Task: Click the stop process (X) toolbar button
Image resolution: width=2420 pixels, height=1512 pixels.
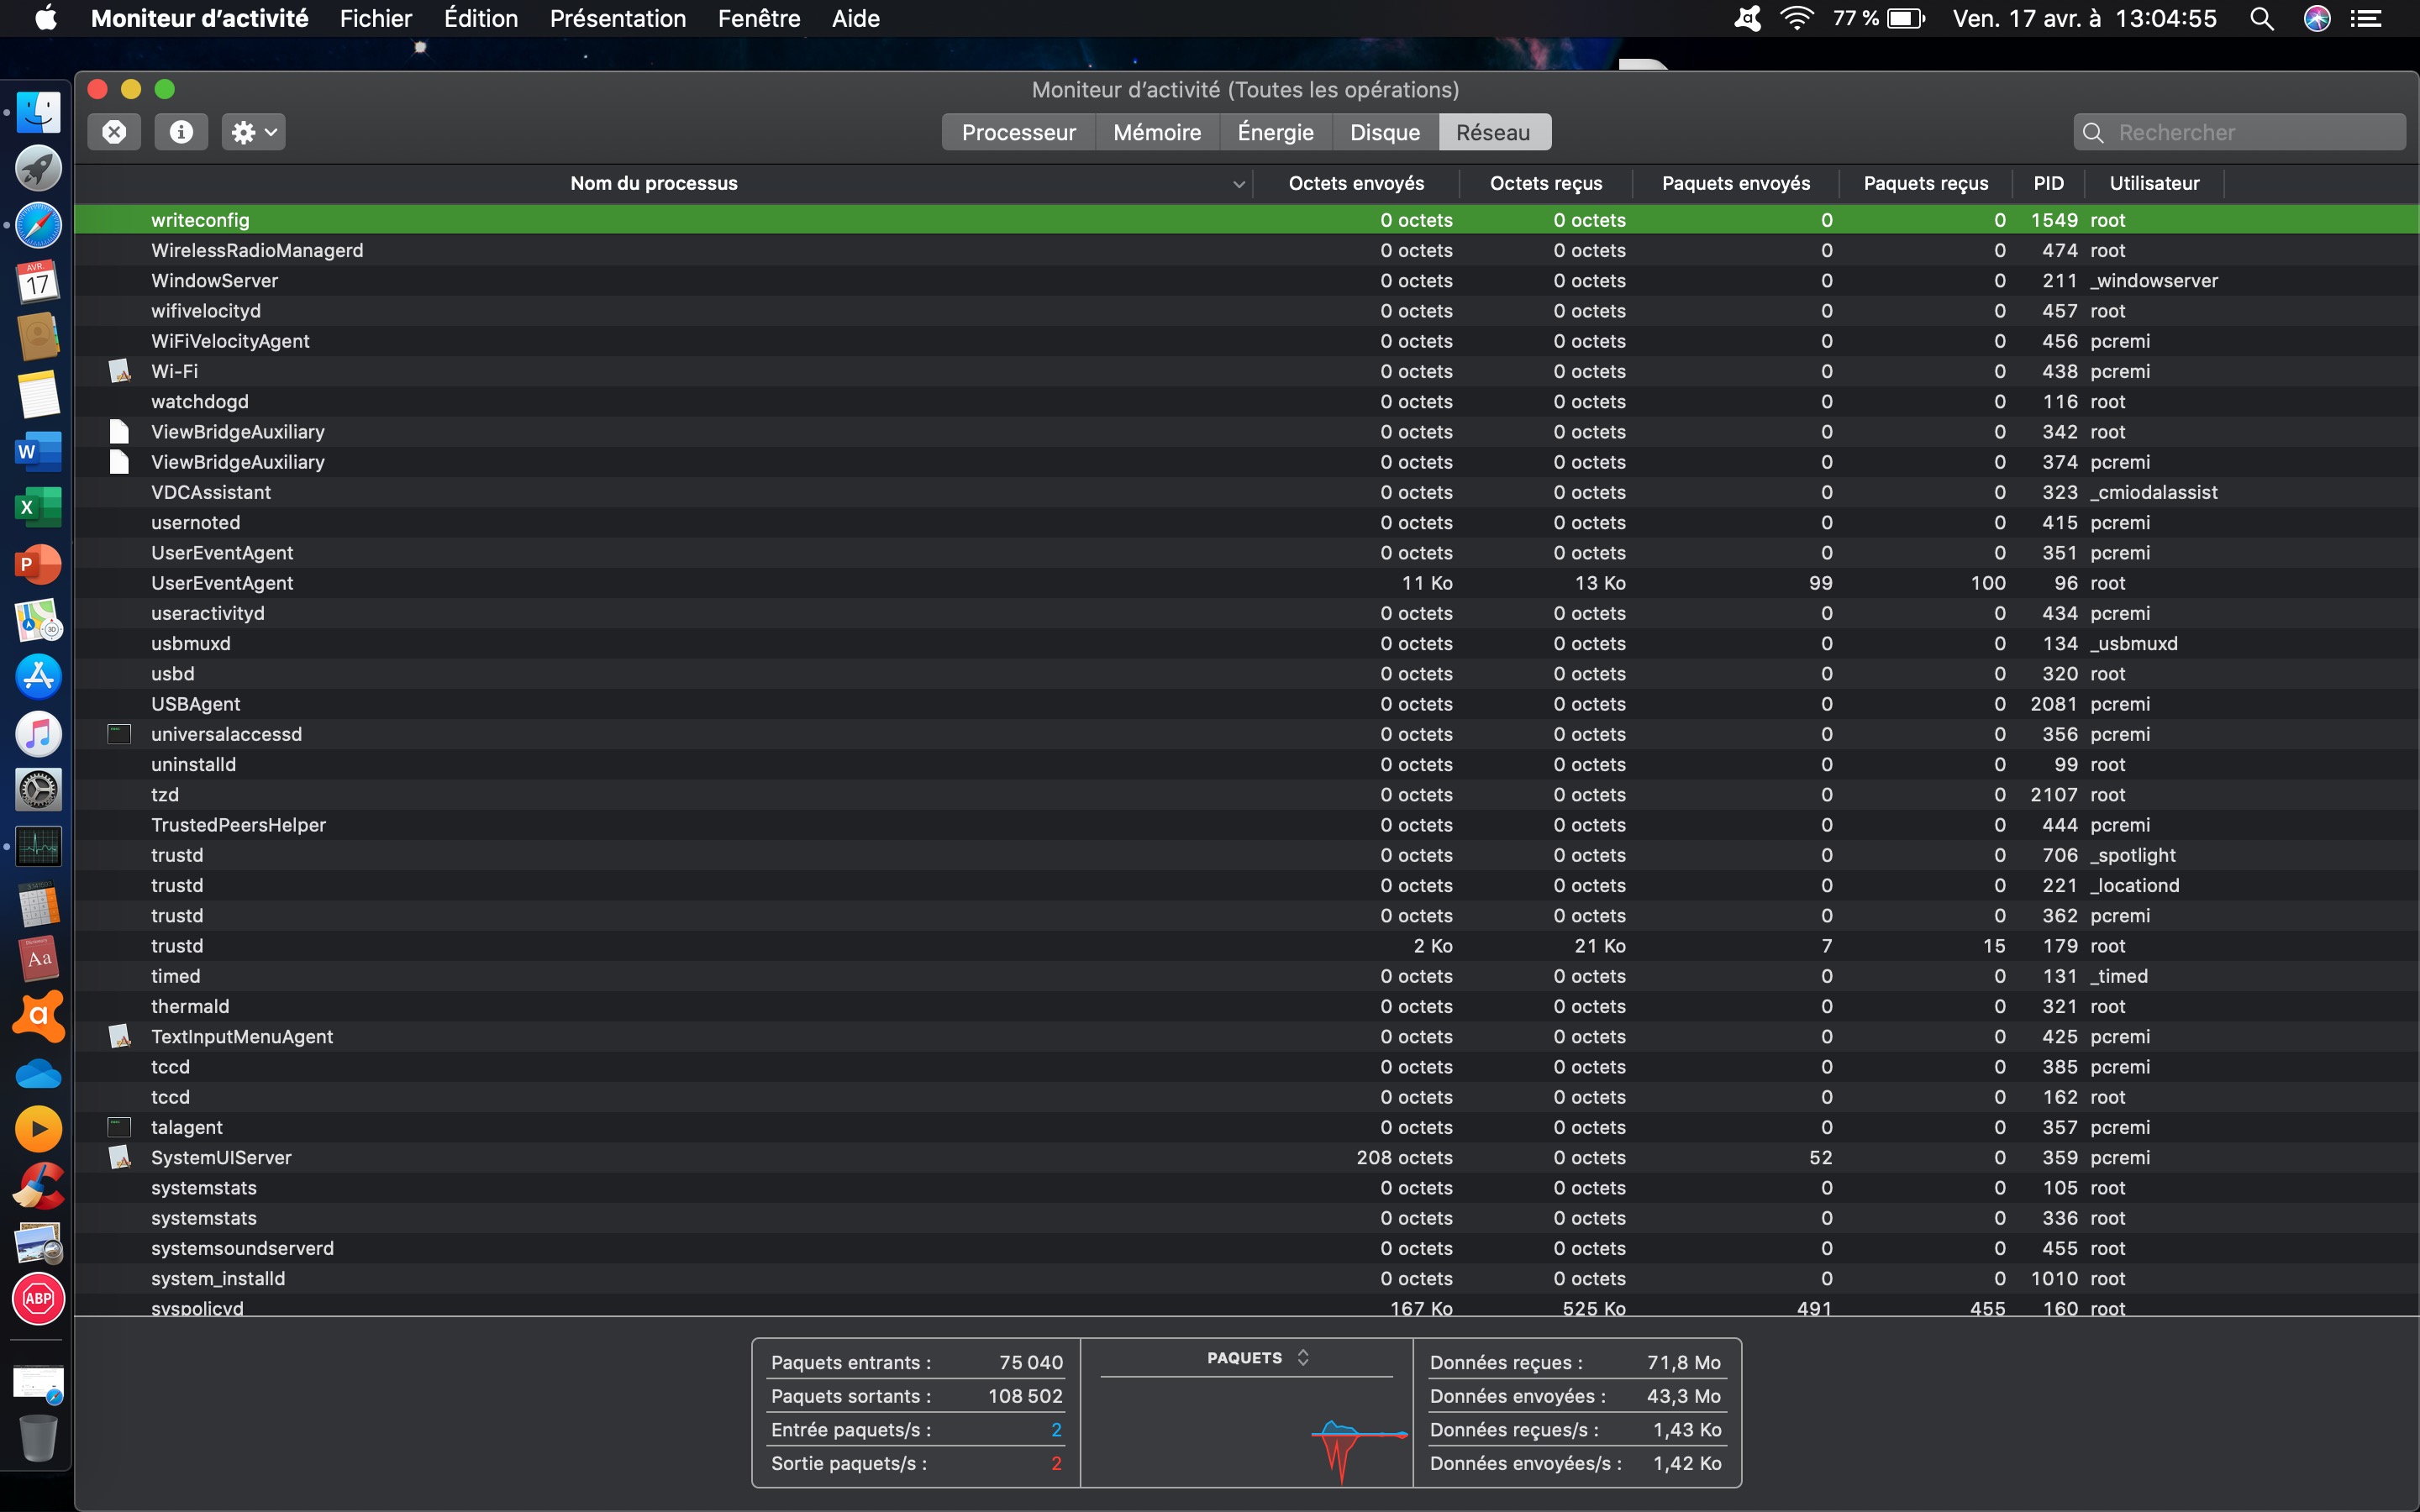Action: (x=114, y=132)
